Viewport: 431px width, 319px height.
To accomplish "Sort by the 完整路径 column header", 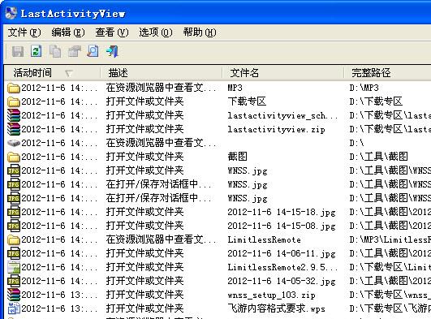I will click(387, 73).
